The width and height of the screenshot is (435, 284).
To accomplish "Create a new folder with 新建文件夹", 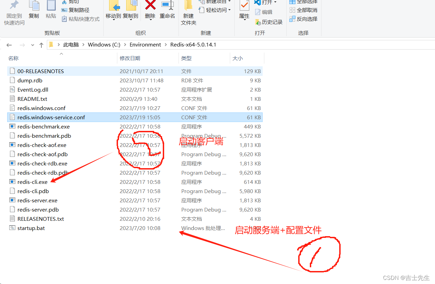I will click(189, 13).
